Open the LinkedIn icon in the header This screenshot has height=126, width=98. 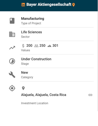[23, 5]
